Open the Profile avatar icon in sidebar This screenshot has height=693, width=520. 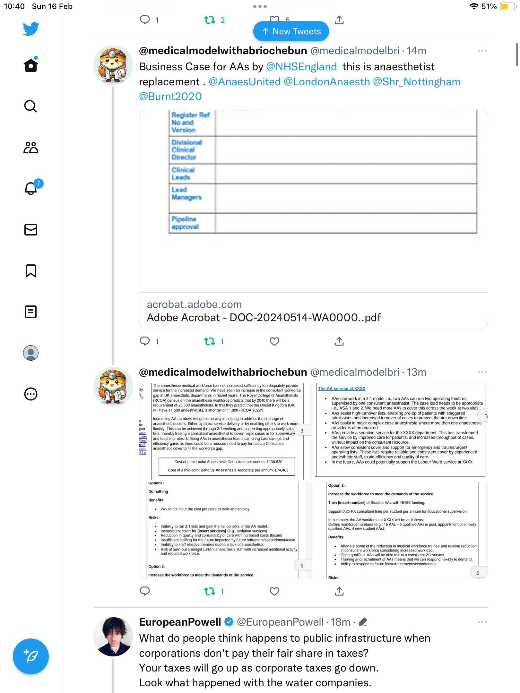(31, 353)
